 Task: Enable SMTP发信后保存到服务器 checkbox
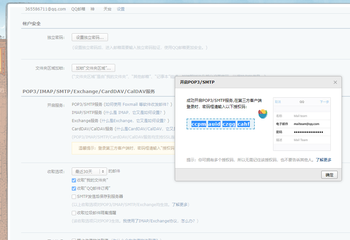coord(74,197)
